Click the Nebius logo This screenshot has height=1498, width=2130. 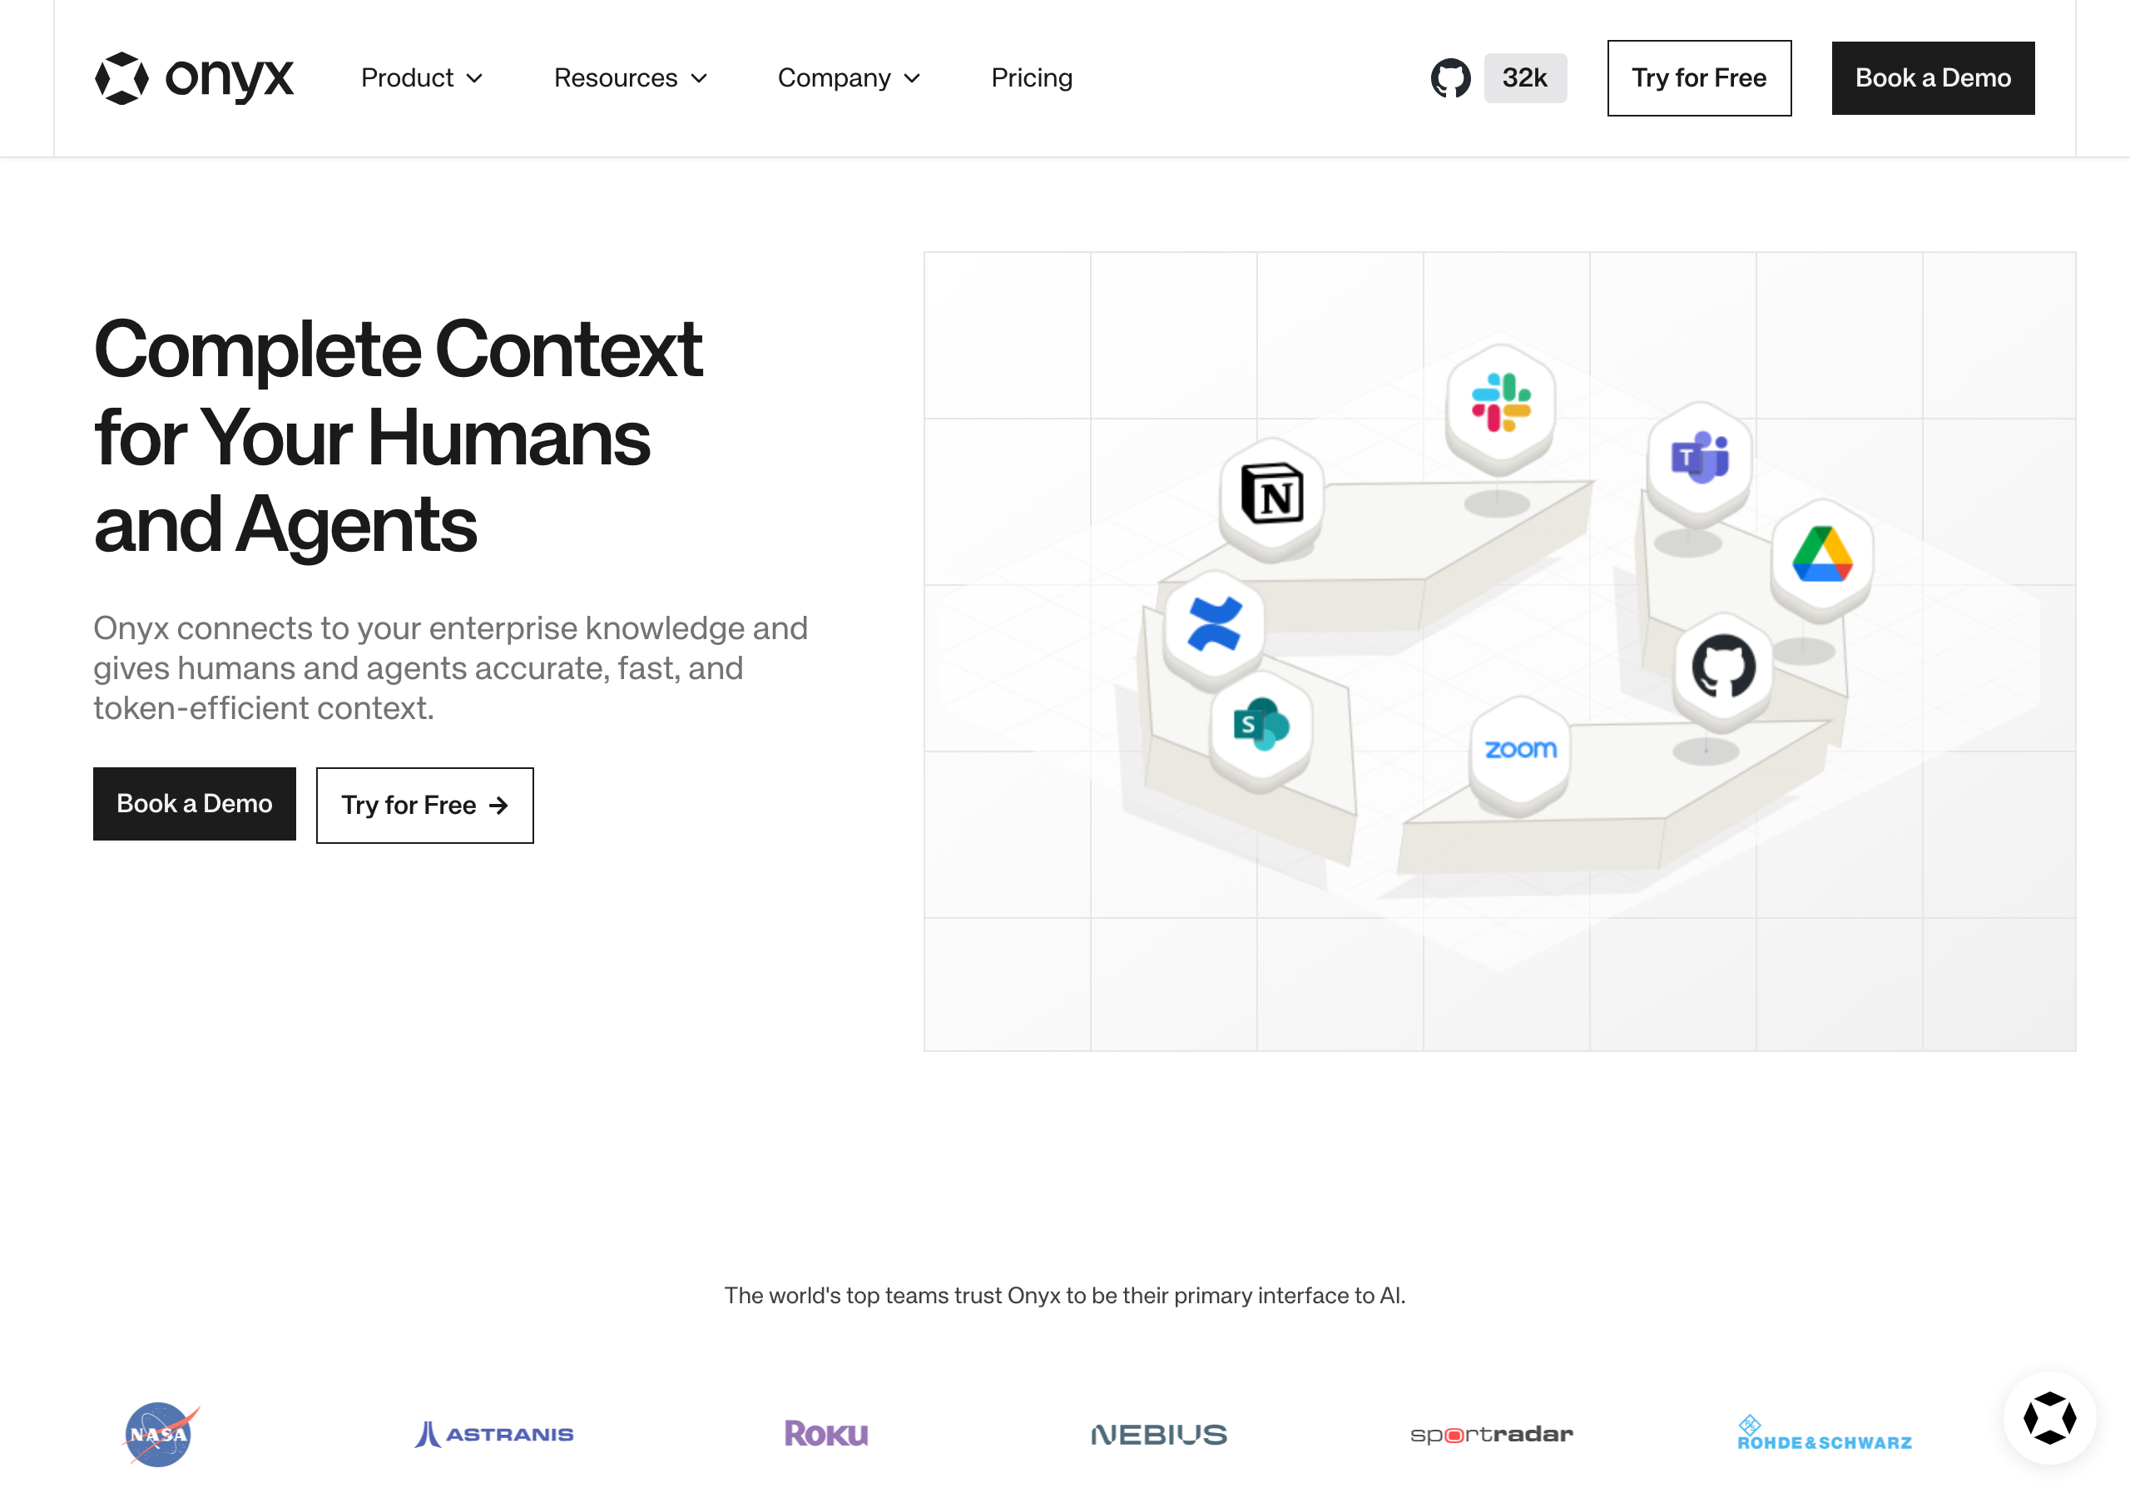(x=1159, y=1435)
